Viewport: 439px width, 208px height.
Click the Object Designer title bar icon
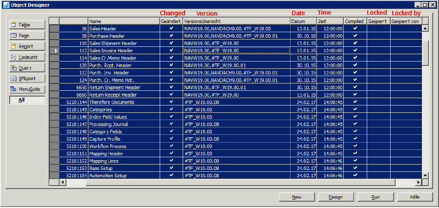tap(5, 4)
